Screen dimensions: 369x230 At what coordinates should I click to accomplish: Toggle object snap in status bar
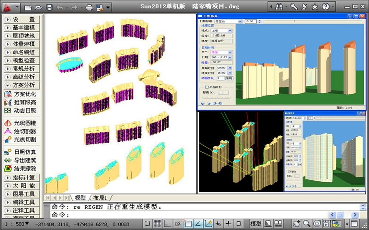coord(188,224)
